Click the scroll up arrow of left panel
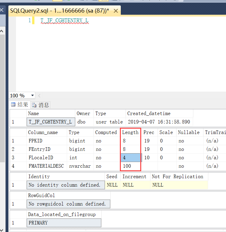 coord(1,31)
